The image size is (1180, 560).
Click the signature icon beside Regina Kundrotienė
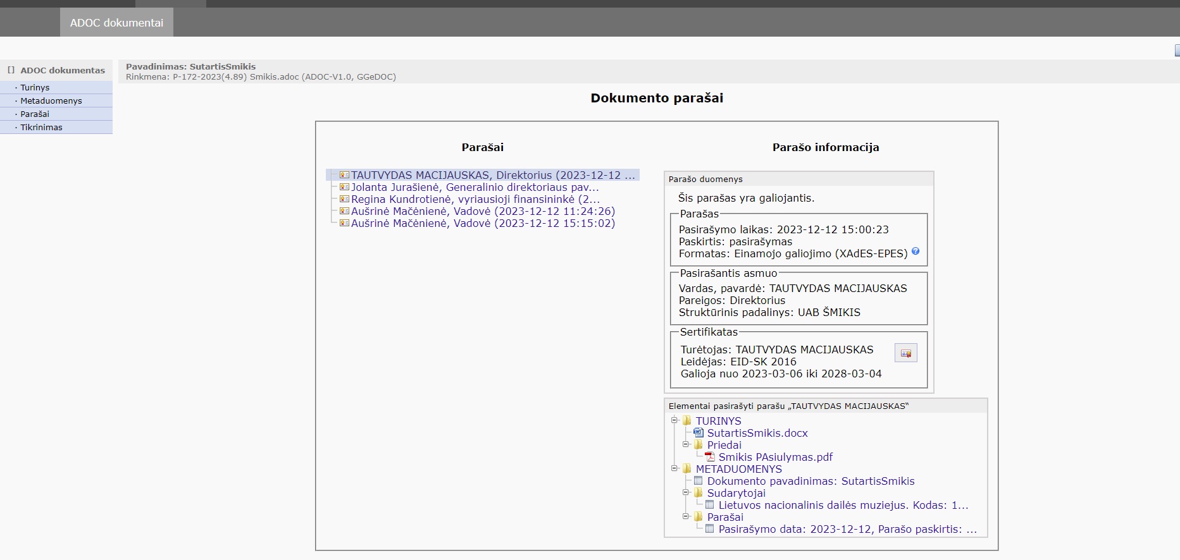pyautogui.click(x=344, y=199)
